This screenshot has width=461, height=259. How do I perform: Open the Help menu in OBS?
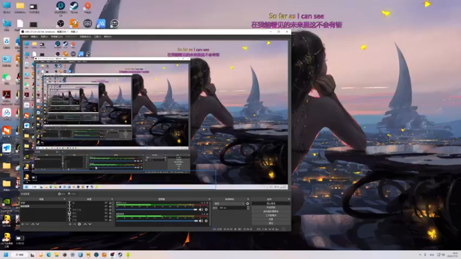click(108, 37)
